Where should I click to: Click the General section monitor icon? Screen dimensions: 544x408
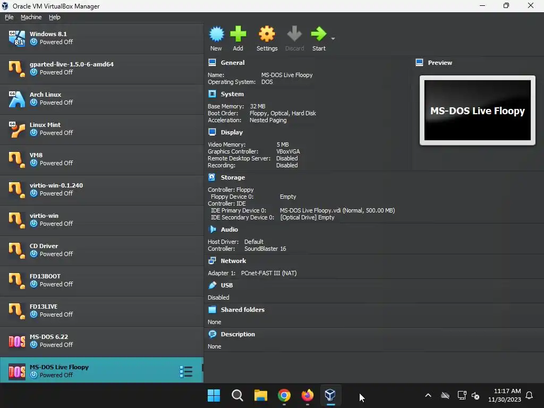[212, 63]
